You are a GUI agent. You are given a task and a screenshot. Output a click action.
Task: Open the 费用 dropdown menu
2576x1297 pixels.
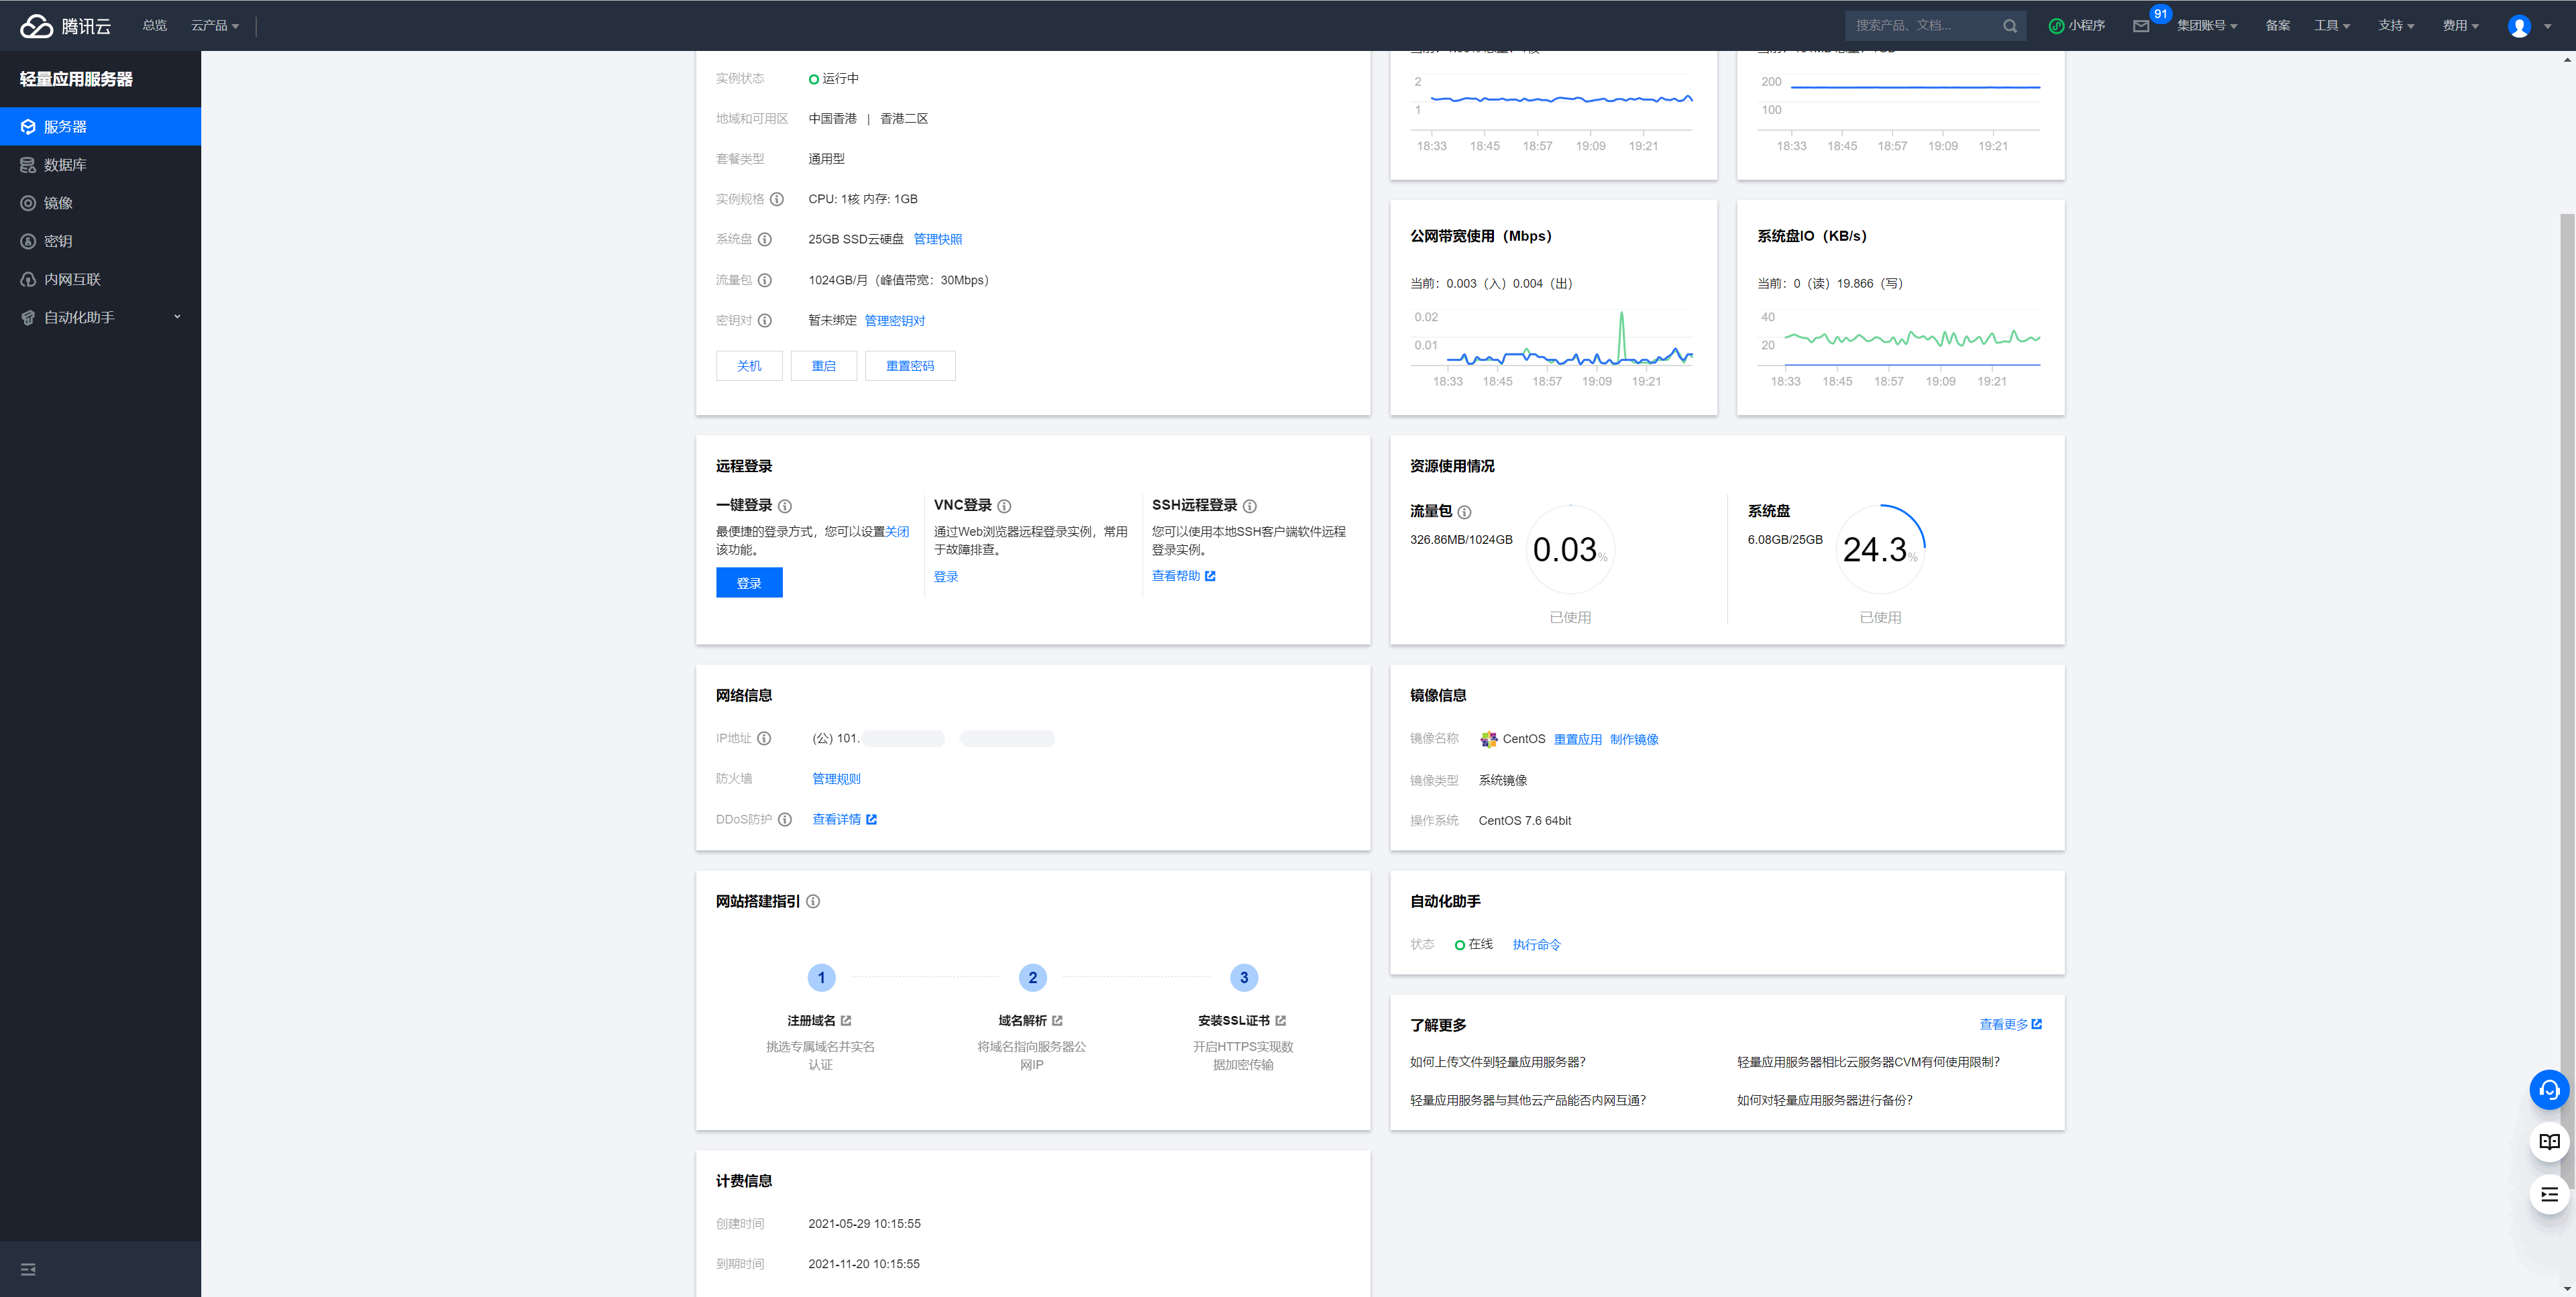click(x=2460, y=26)
